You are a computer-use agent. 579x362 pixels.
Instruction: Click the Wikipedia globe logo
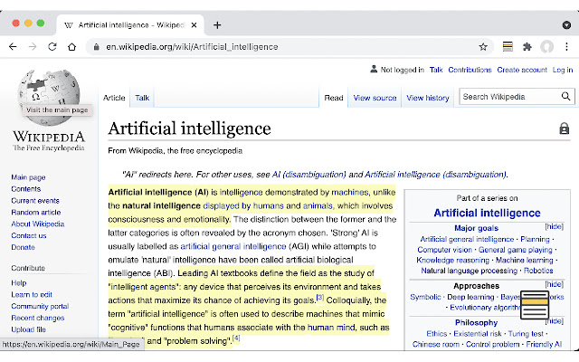pyautogui.click(x=49, y=96)
